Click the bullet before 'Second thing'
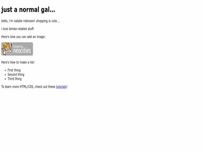Viewport: 203px width, 152px height. pos(5,75)
